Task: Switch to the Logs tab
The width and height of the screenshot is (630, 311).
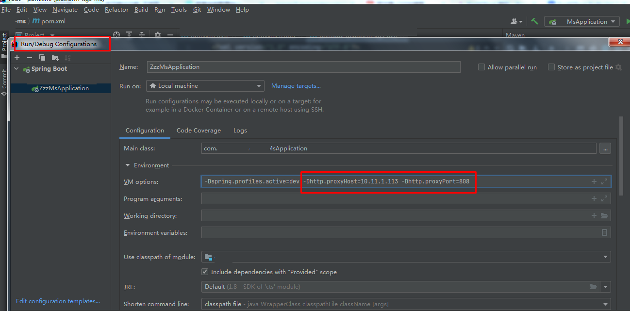Action: (240, 131)
